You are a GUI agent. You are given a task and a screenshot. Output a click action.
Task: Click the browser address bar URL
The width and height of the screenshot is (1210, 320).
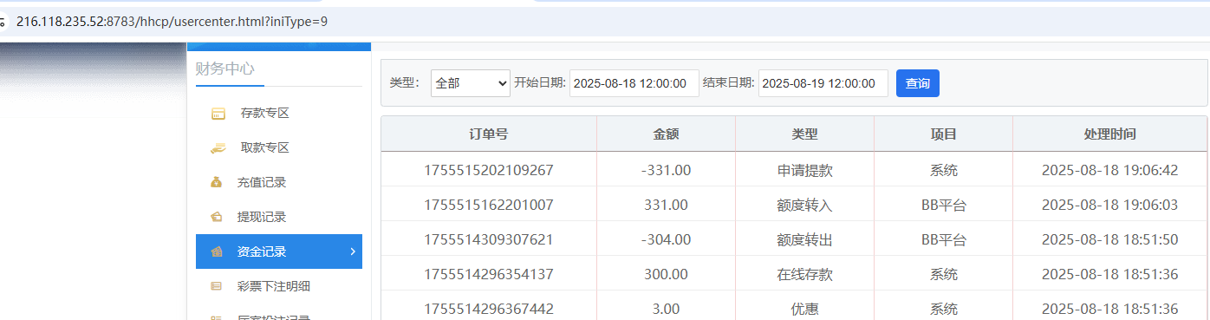[x=172, y=21]
